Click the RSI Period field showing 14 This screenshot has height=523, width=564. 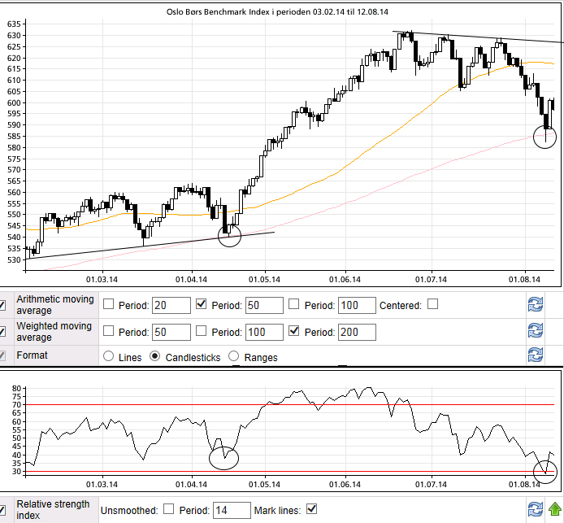[232, 511]
